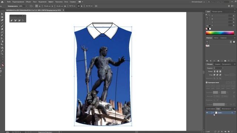Pick the Anchor Point tool in floating panel
The width and height of the screenshot is (237, 133).
coord(23,20)
